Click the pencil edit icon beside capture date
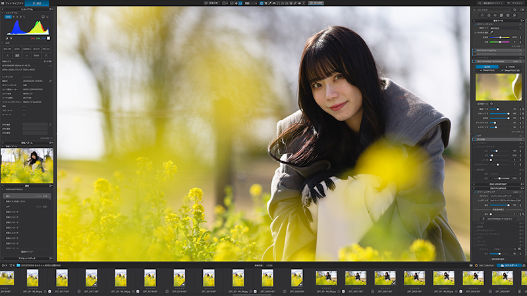 (x=50, y=81)
